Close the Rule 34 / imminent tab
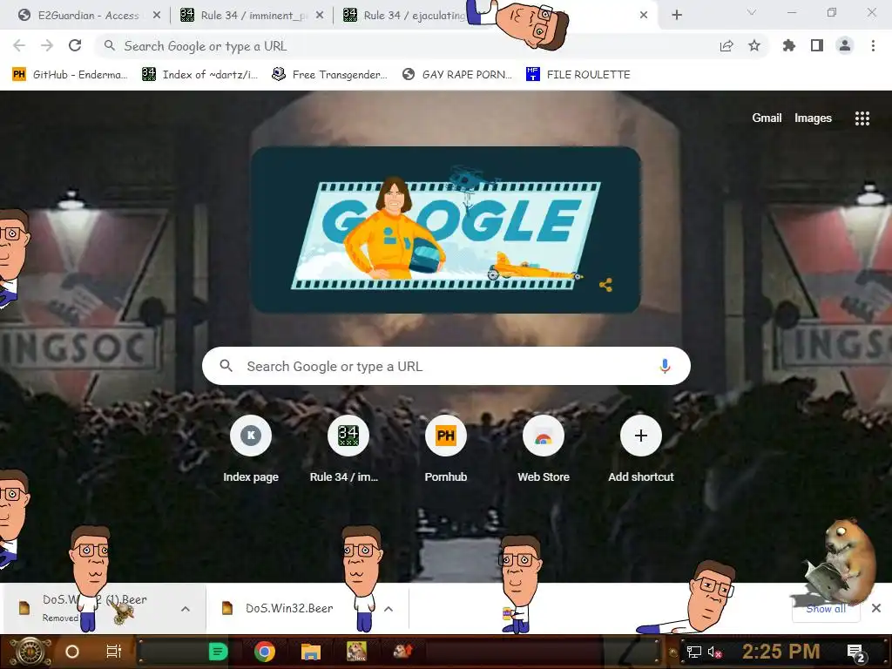 click(x=320, y=16)
